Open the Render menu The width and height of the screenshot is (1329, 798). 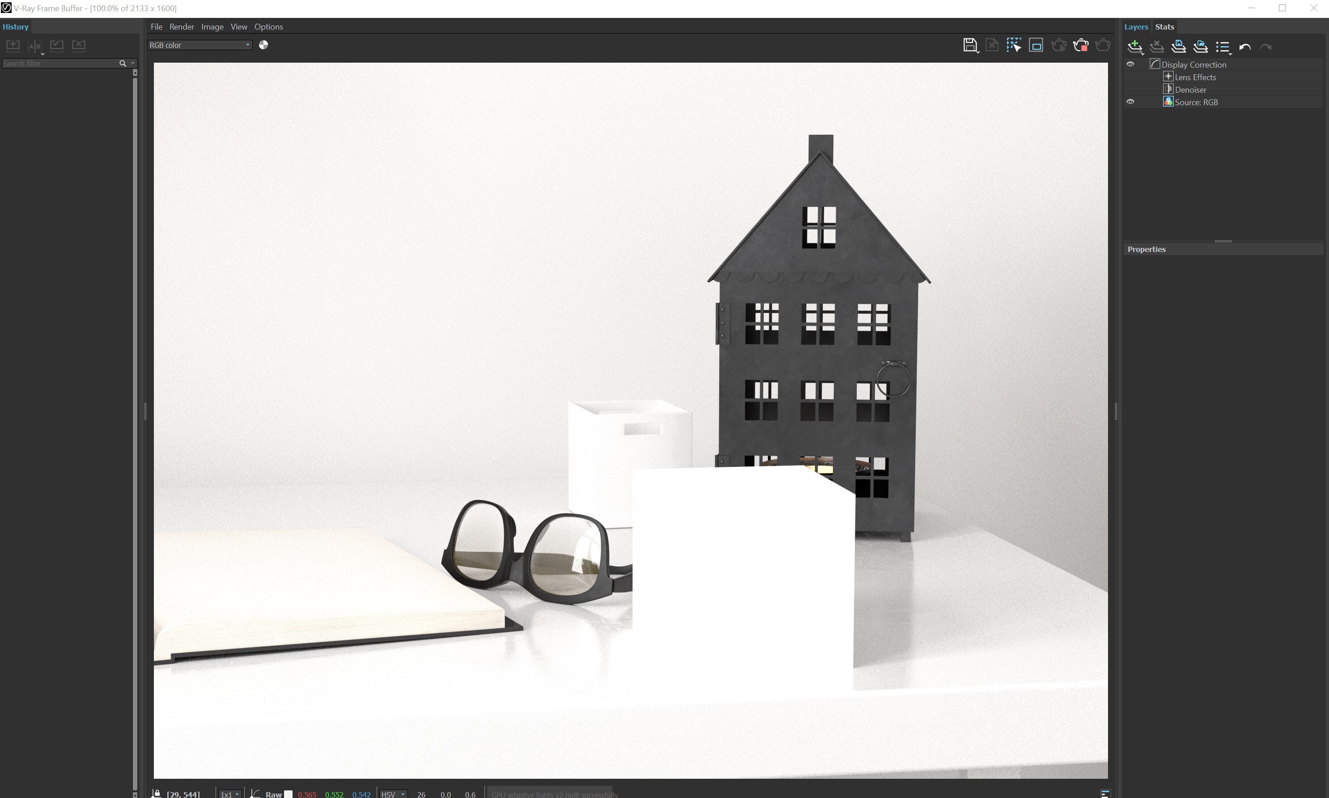pyautogui.click(x=182, y=26)
